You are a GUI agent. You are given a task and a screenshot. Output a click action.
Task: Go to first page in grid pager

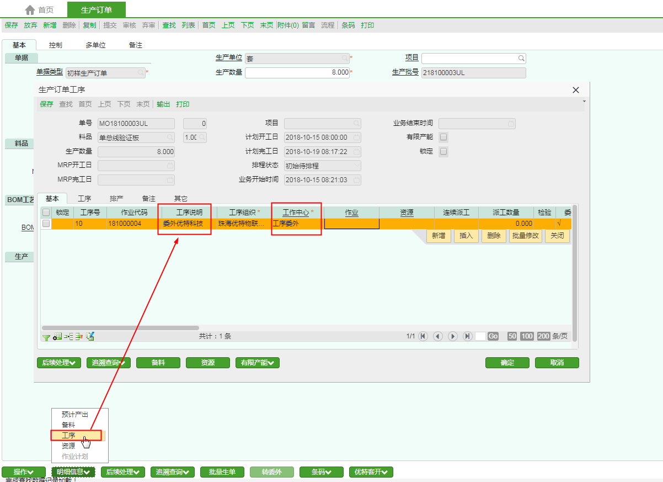tap(423, 336)
